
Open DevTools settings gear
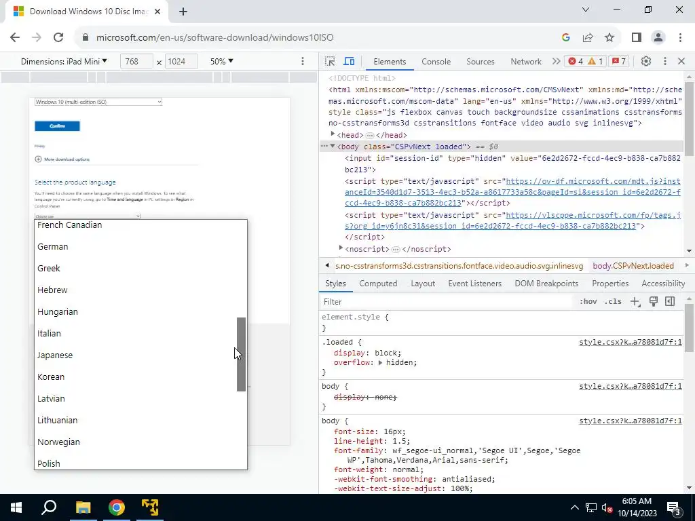click(x=646, y=62)
